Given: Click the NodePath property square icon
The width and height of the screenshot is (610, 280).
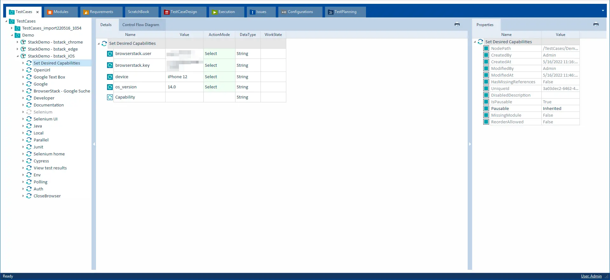Looking at the screenshot, I should 486,49.
